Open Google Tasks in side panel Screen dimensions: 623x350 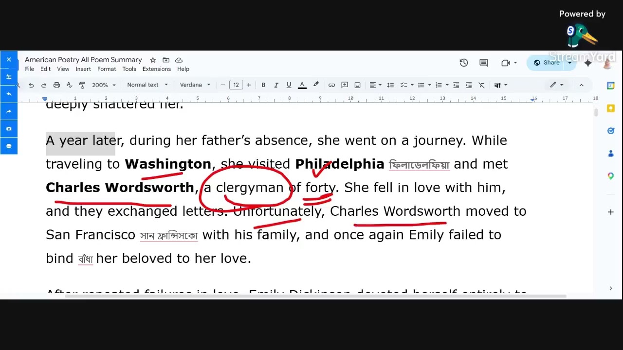(611, 131)
